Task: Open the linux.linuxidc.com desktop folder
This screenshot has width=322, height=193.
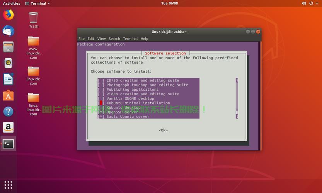Action: click(33, 104)
